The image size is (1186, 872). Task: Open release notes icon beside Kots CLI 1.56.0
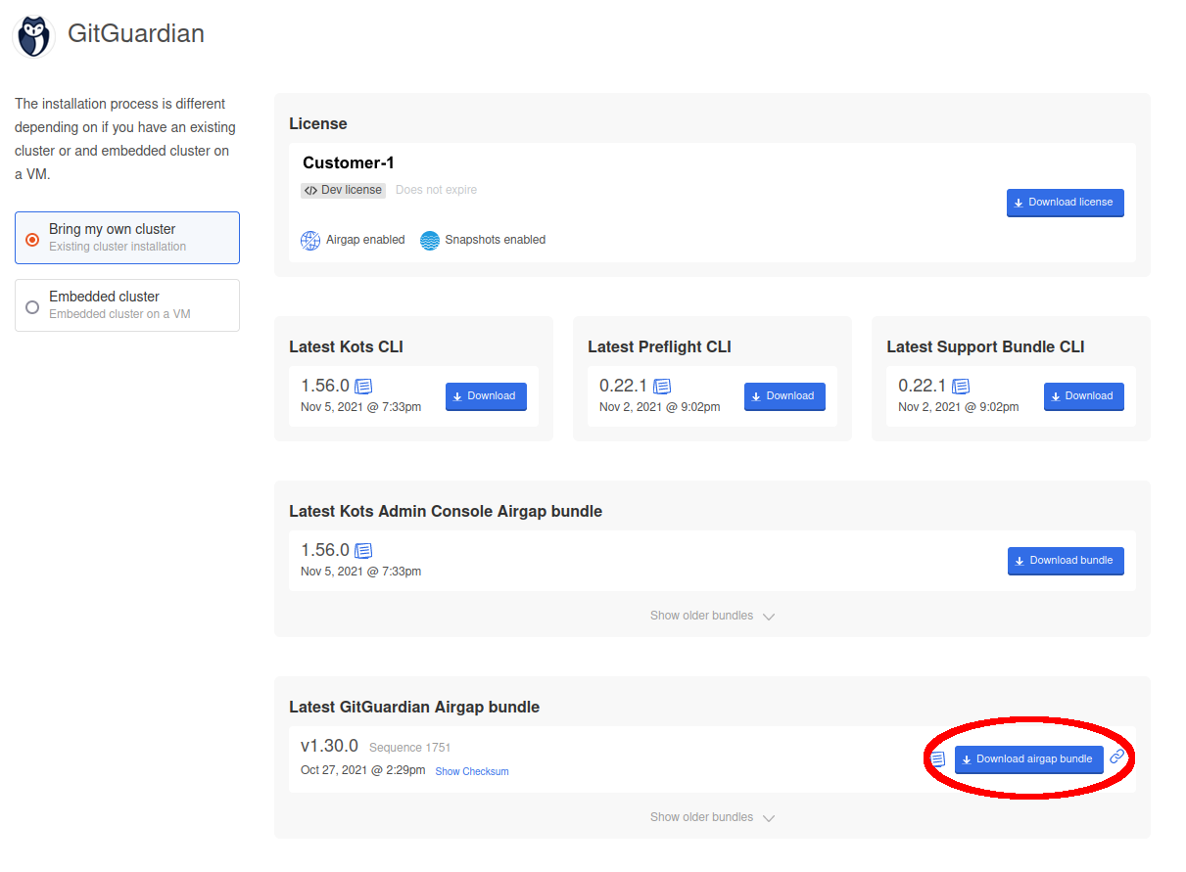pos(363,387)
